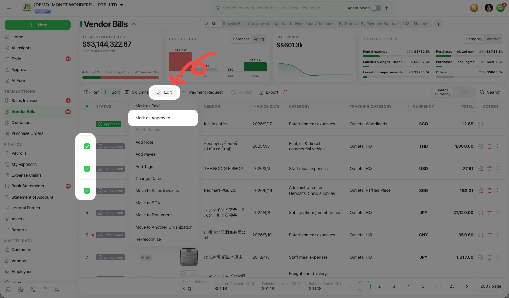
Task: Choose Mark as Paid from the Edit menu
Action: (x=163, y=106)
